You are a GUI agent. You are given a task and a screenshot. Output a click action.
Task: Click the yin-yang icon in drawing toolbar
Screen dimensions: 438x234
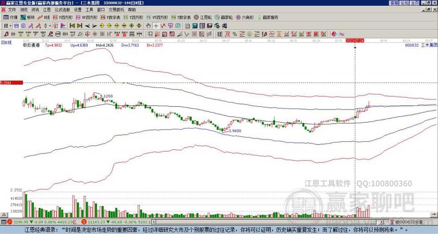coord(334,34)
